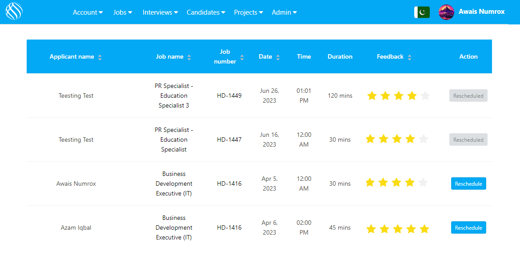
Task: Click Reschedule for Awais Numrox's interview
Action: coord(468,183)
